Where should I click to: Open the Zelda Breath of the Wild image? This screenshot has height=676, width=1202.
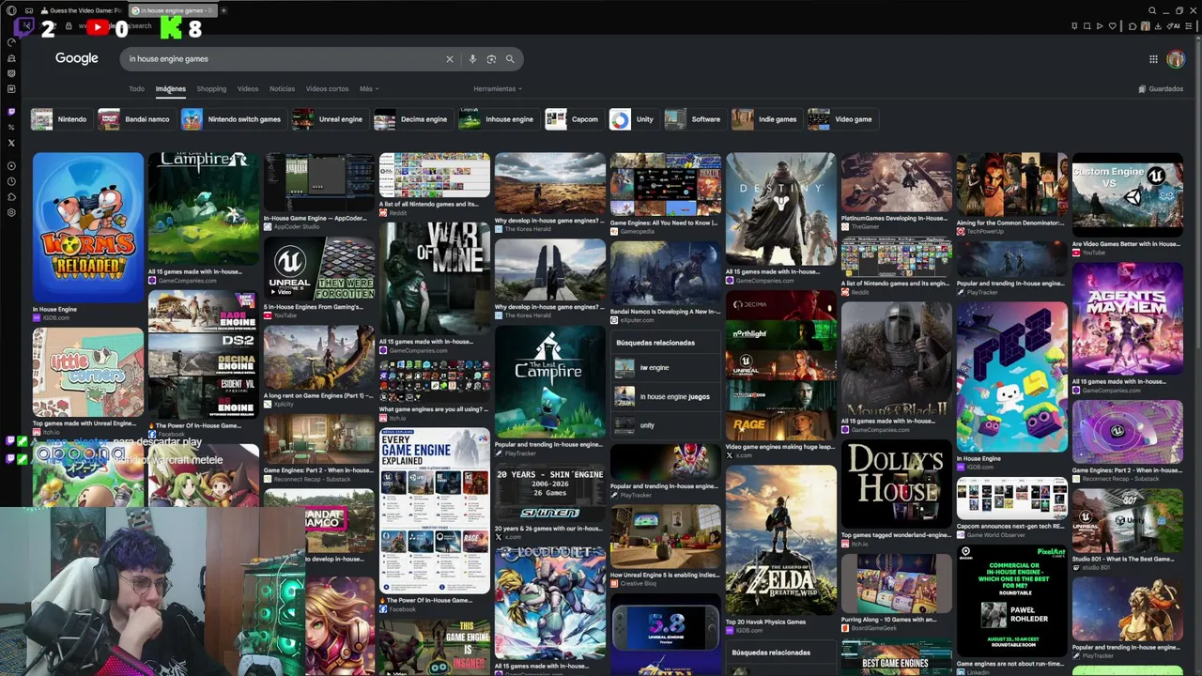click(x=780, y=540)
